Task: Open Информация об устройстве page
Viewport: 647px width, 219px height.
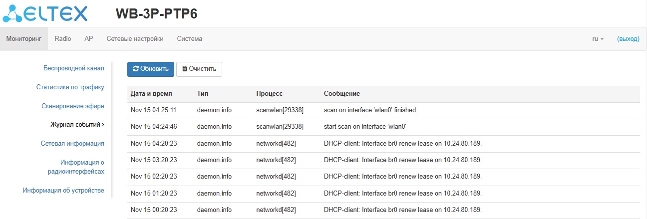Action: click(x=63, y=190)
